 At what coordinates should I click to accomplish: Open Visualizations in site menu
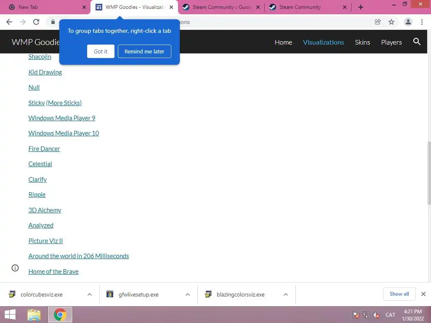[324, 42]
